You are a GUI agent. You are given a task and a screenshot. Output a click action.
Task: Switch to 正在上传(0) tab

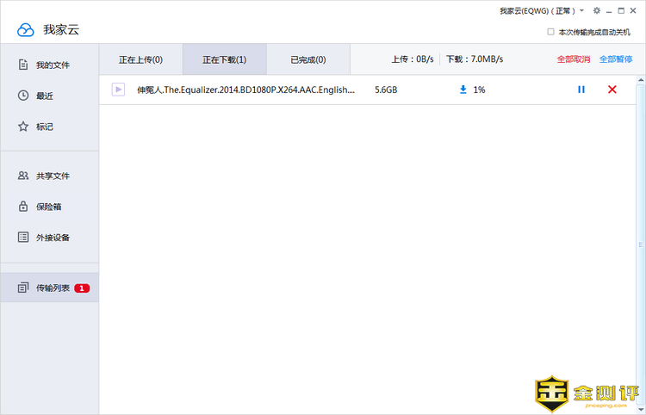tap(140, 60)
